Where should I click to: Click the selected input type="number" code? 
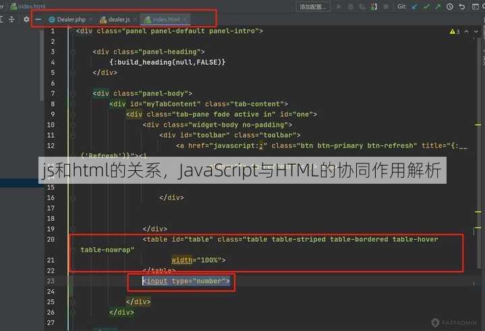coord(186,281)
